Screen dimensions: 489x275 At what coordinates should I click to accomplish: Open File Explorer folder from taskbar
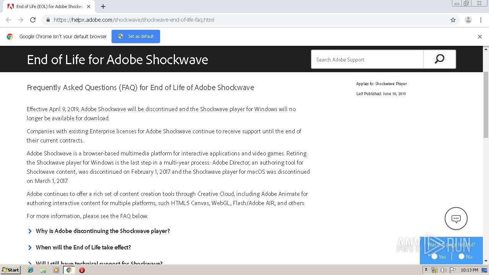pyautogui.click(x=43, y=270)
